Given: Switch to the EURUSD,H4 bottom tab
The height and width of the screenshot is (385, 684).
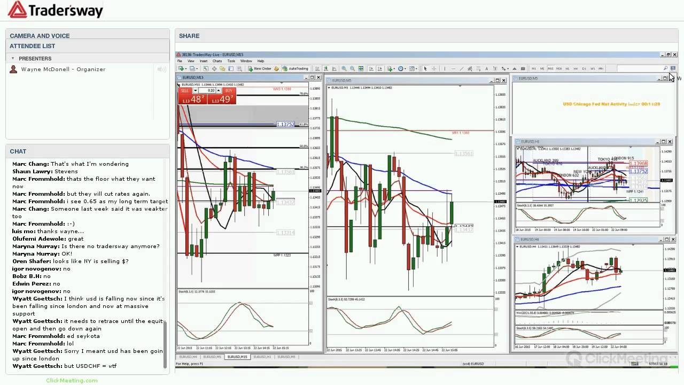Looking at the screenshot, I should [x=188, y=357].
